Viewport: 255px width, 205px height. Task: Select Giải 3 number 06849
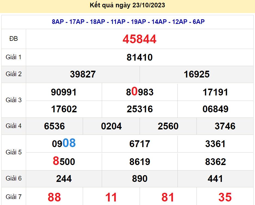[x=215, y=109]
